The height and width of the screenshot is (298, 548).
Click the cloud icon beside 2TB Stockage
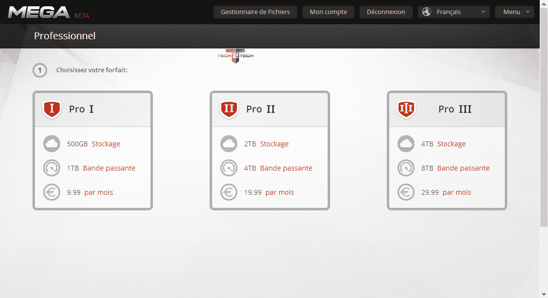[x=229, y=144]
